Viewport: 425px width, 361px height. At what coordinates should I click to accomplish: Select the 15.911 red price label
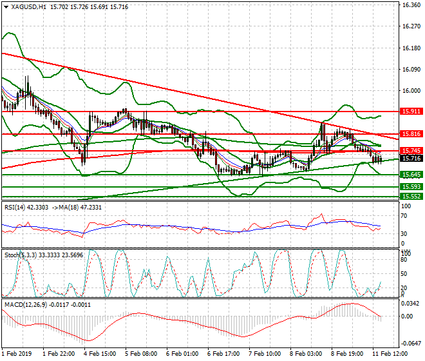411,112
